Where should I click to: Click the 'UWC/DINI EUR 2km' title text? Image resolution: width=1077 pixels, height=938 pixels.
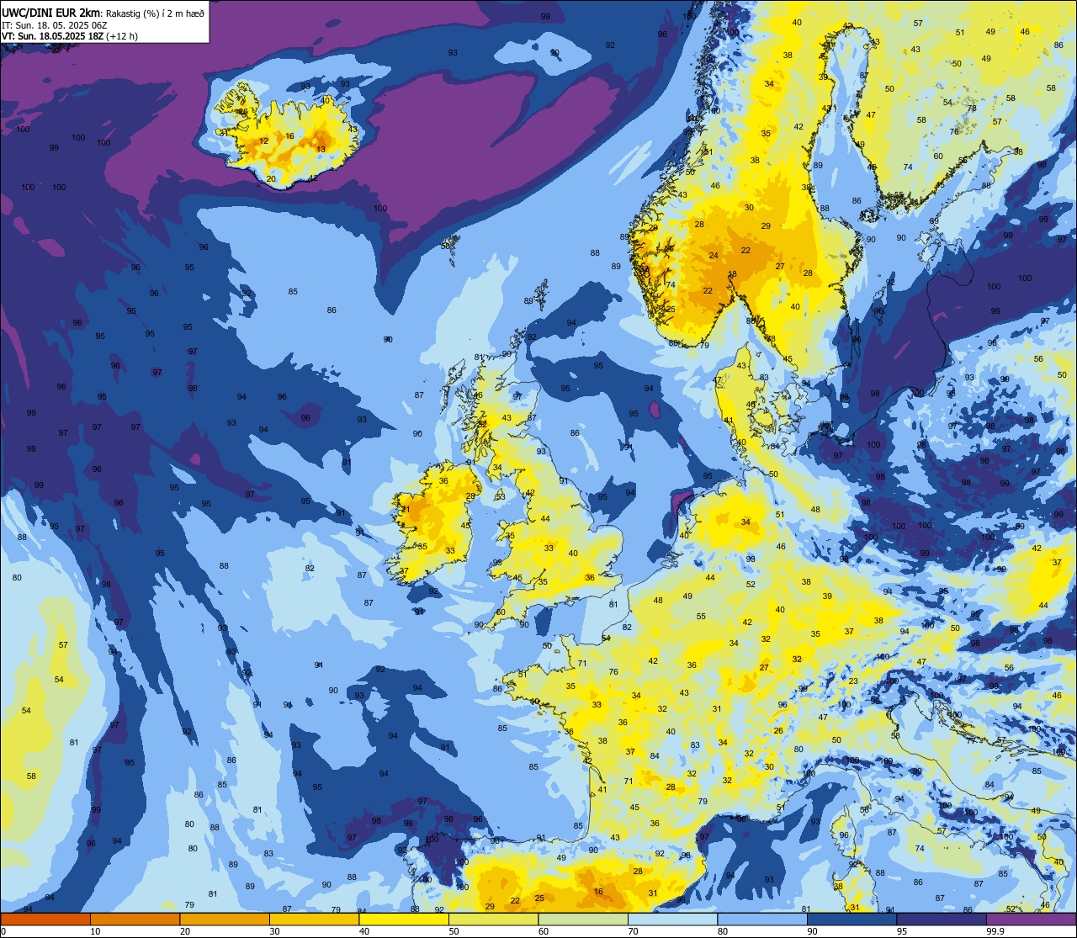tap(50, 12)
